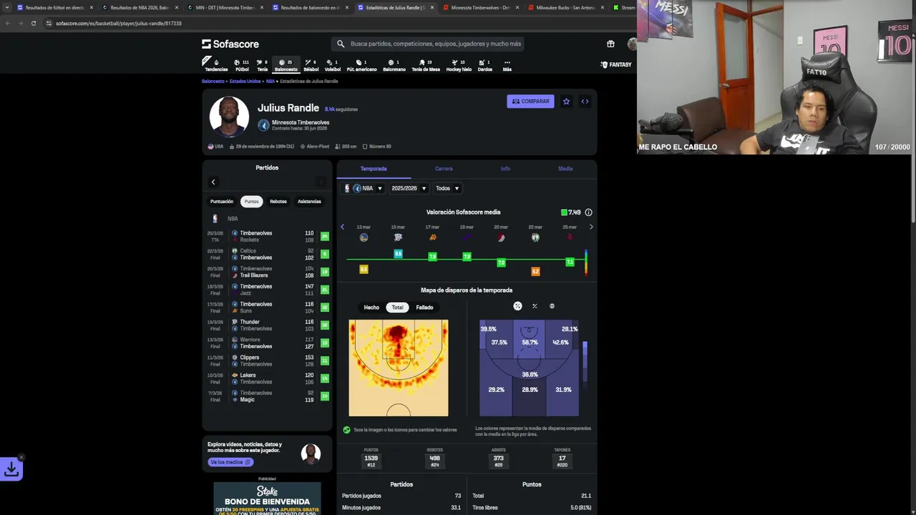Go to previous matches page arrow

[x=213, y=182]
